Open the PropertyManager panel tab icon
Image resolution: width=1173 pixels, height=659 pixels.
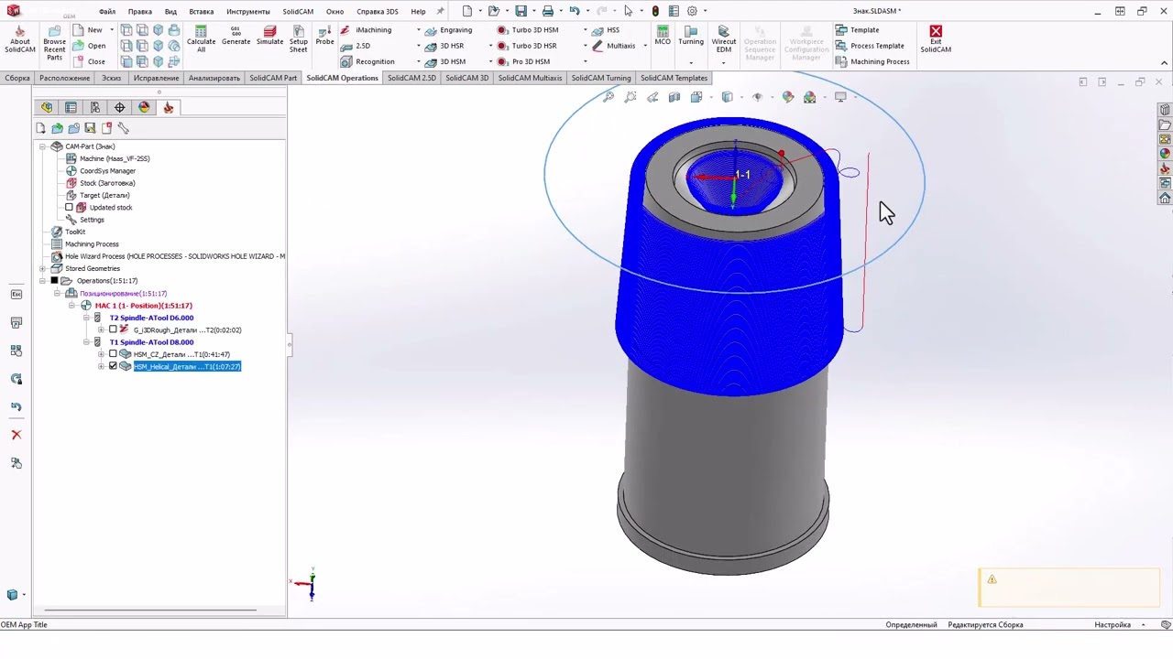pyautogui.click(x=71, y=107)
